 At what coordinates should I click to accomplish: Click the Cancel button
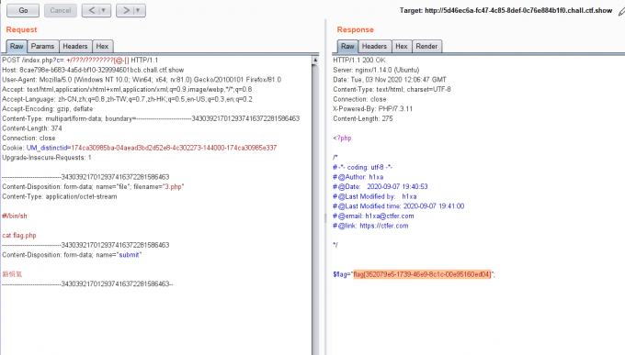pos(60,10)
